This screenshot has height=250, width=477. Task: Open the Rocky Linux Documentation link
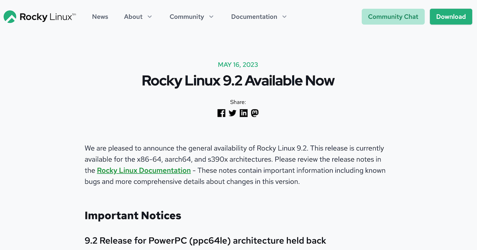click(143, 170)
